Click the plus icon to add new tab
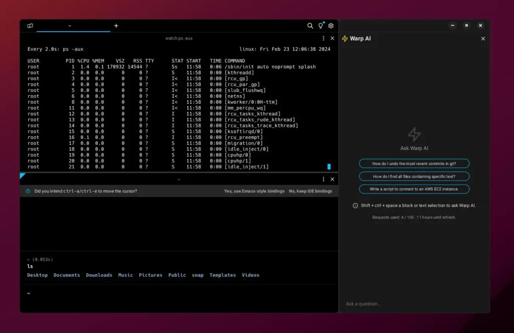This screenshot has width=514, height=333. (116, 26)
